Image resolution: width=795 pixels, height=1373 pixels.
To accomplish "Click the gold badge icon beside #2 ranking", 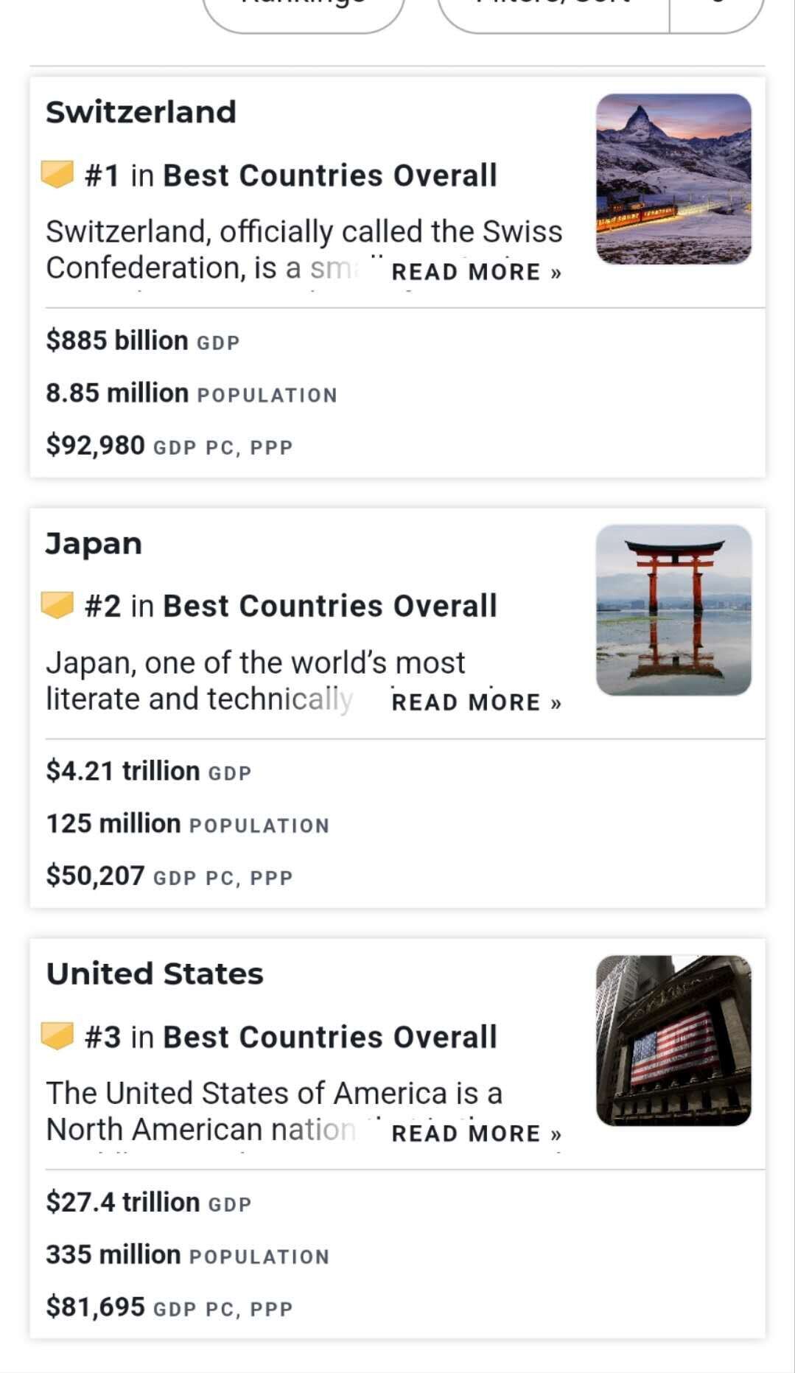I will pos(57,606).
